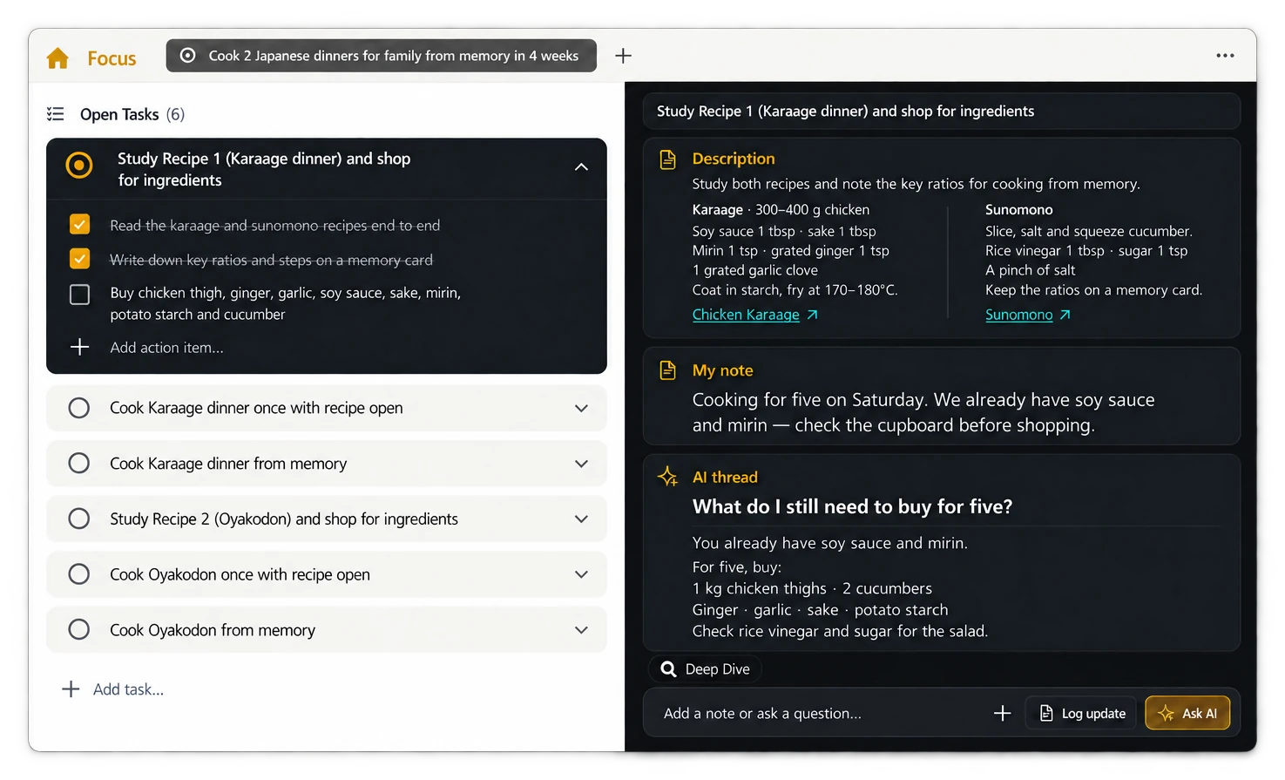Complete 'Study Recipe 2 (Oyakodon)' task circle
The image size is (1285, 780).
point(79,519)
